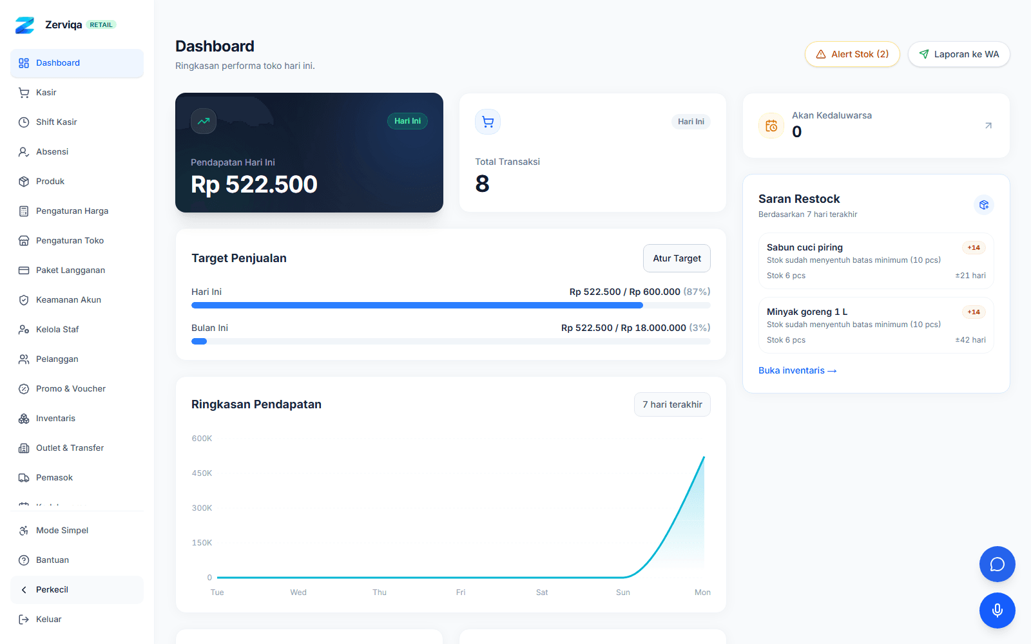Click the cart icon in Total Transaksi card
The image size is (1031, 644).
tap(488, 122)
